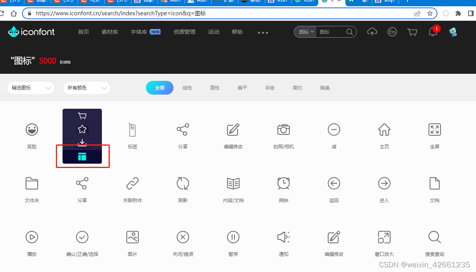Screen dimensions: 476x272
Task: Open the 所有颜色 color filter dropdown
Action: (x=86, y=88)
